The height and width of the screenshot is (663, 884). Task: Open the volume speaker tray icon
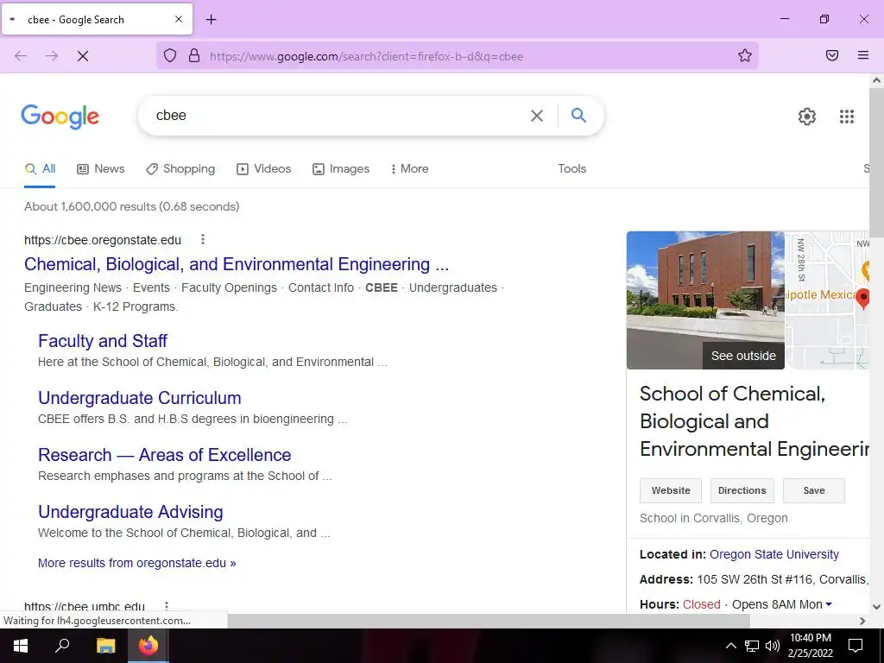point(773,646)
